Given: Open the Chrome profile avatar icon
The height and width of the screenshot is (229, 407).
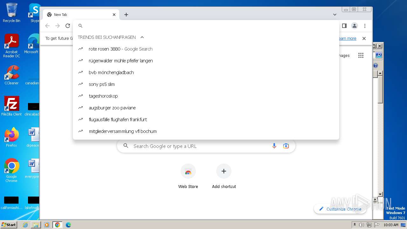Looking at the screenshot, I should tap(355, 26).
